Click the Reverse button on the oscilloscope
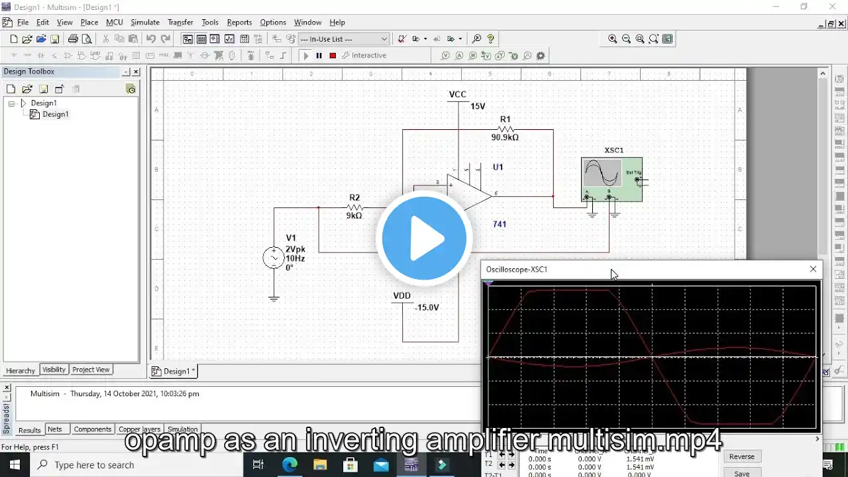848x477 pixels. click(x=742, y=456)
